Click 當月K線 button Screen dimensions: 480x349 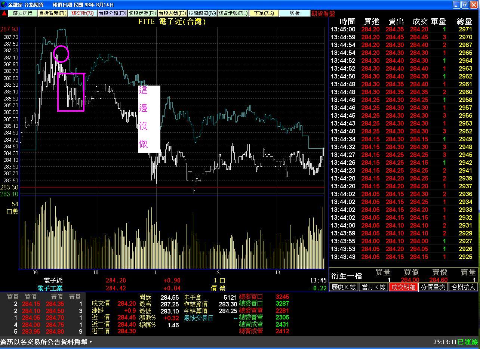point(373,287)
